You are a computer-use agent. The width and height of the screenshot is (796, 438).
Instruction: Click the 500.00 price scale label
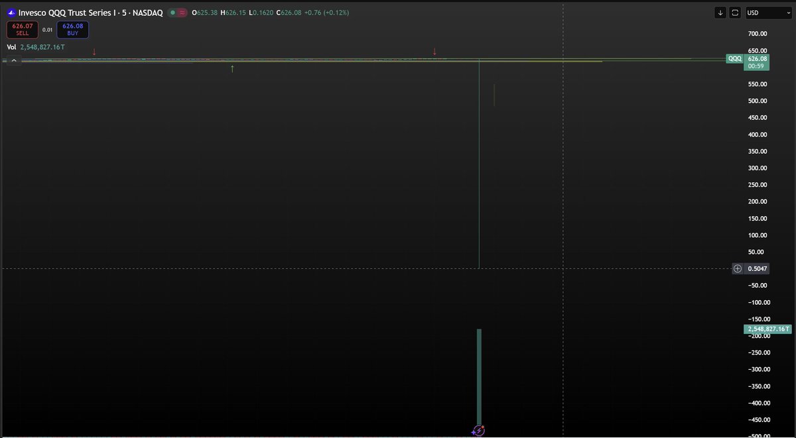pyautogui.click(x=758, y=101)
